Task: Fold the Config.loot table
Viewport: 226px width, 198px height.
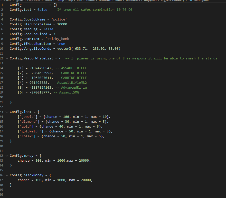Action: [7, 112]
